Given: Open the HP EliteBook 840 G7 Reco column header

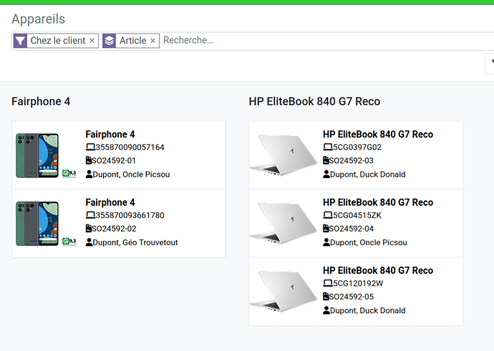Looking at the screenshot, I should (314, 102).
